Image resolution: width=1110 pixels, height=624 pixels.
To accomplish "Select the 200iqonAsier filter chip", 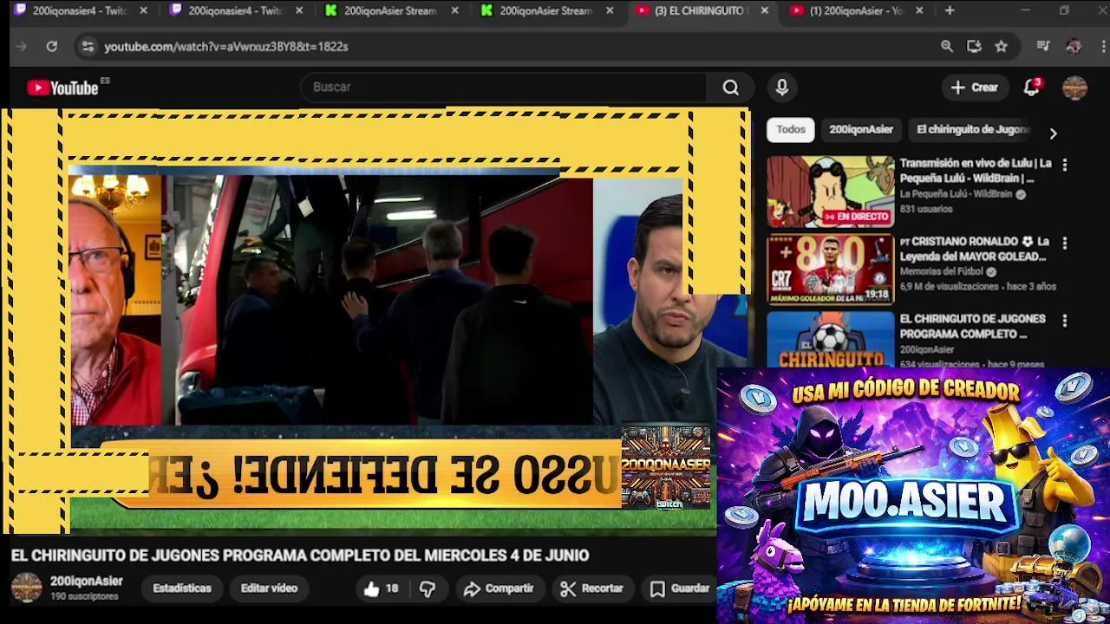I will [860, 129].
